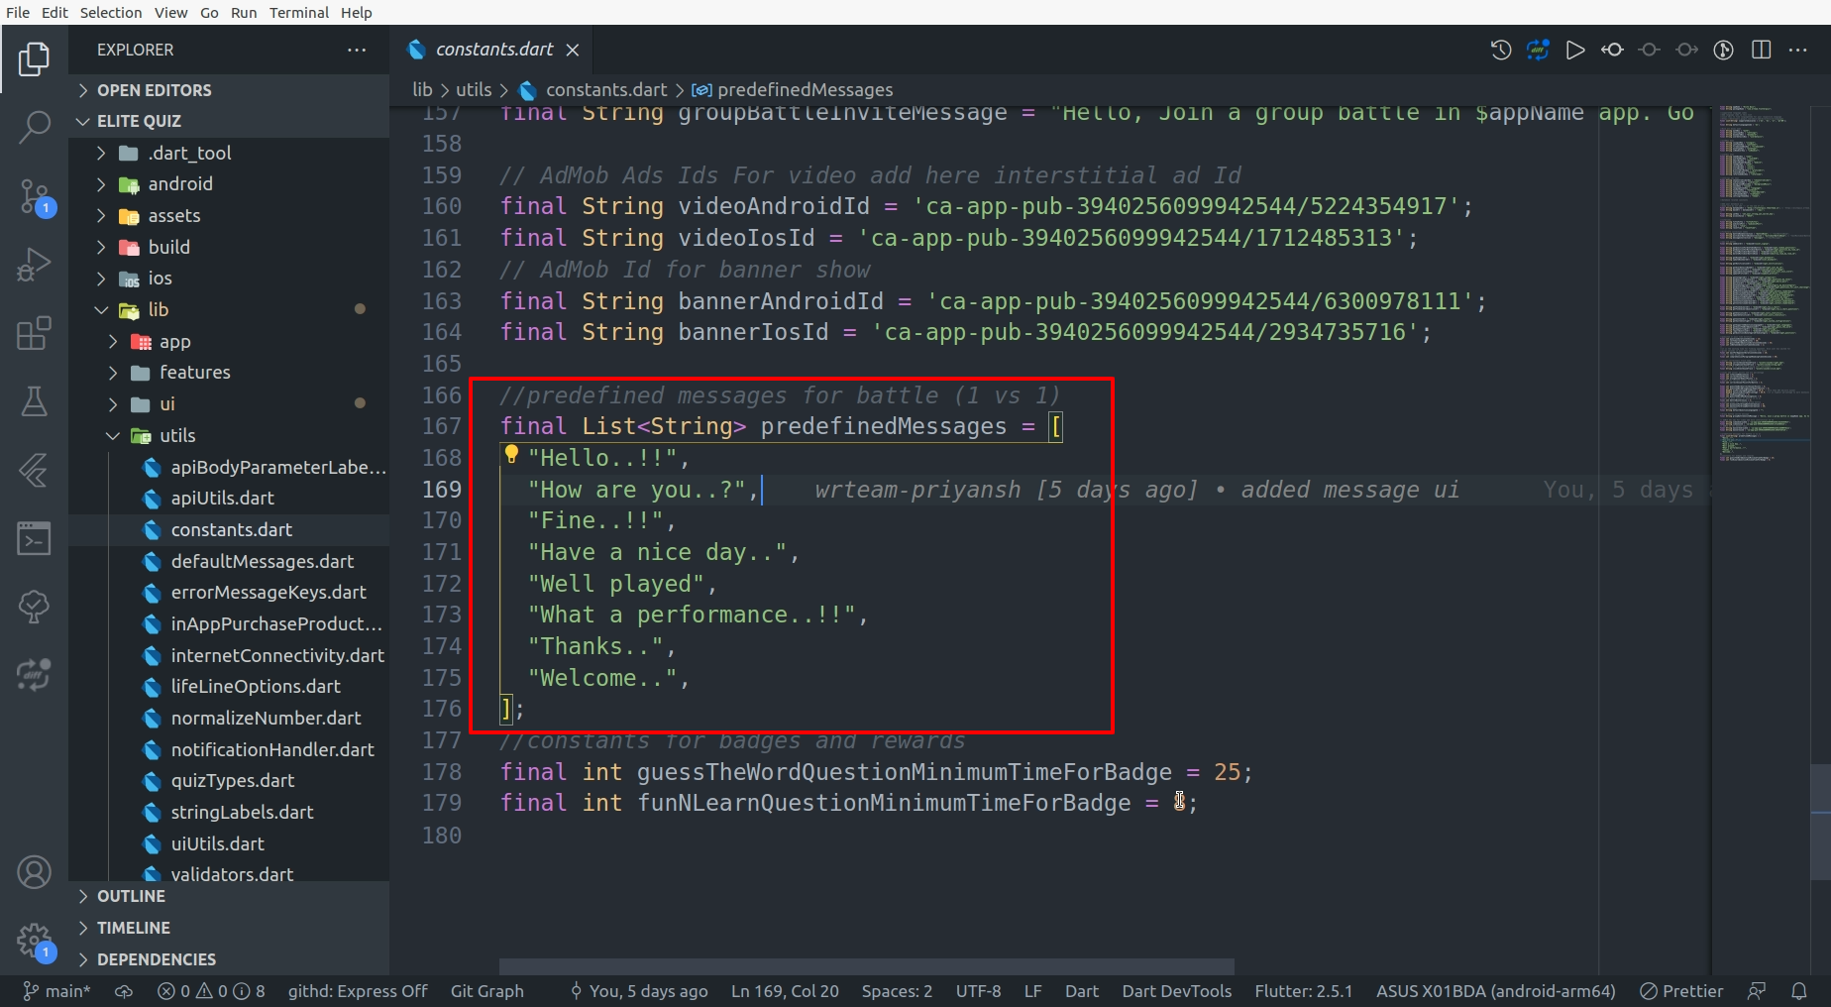The width and height of the screenshot is (1831, 1007).
Task: Open the Terminal menu
Action: pyautogui.click(x=298, y=12)
